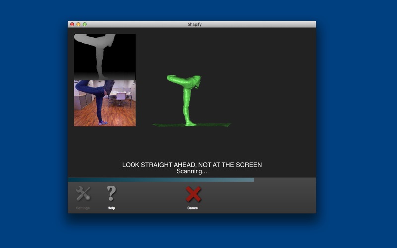Screen dimensions: 397x248
Task: Click the greyed-out Settings text label
Action: coord(83,208)
